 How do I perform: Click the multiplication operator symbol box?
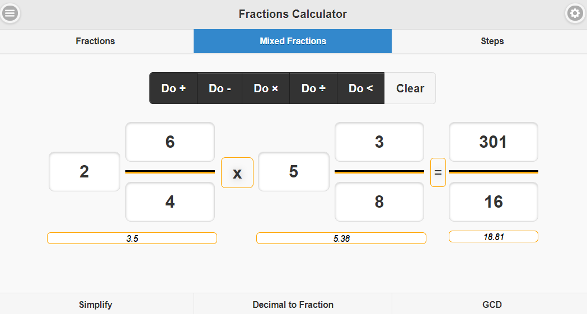click(x=237, y=172)
